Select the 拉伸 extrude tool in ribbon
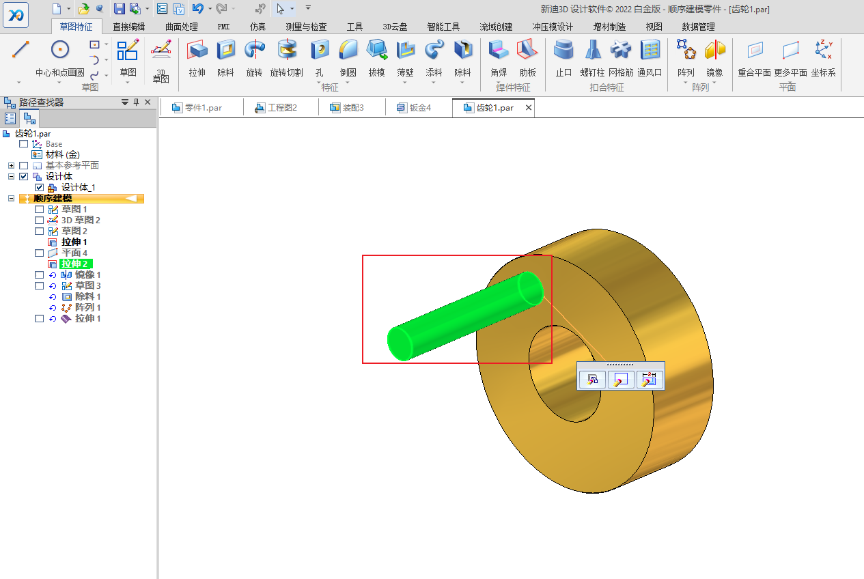The height and width of the screenshot is (579, 864). coord(197,57)
